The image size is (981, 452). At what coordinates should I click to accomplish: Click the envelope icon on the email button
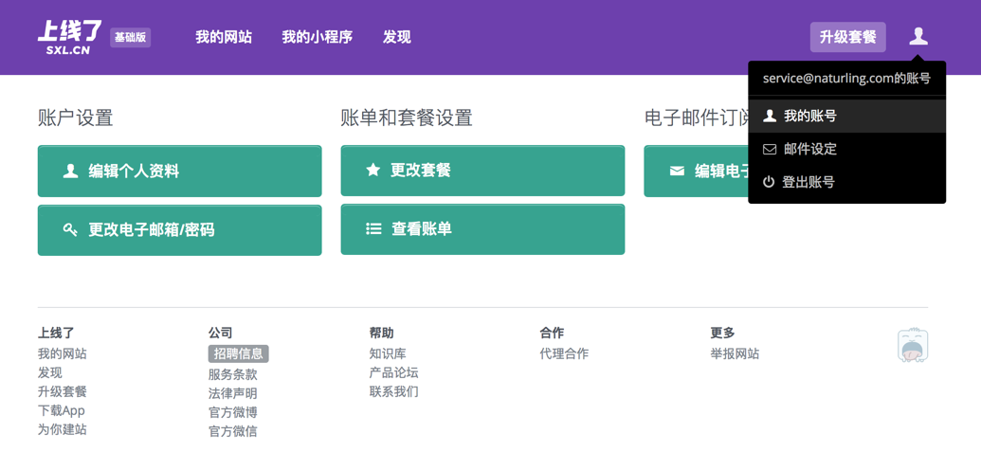tap(677, 172)
